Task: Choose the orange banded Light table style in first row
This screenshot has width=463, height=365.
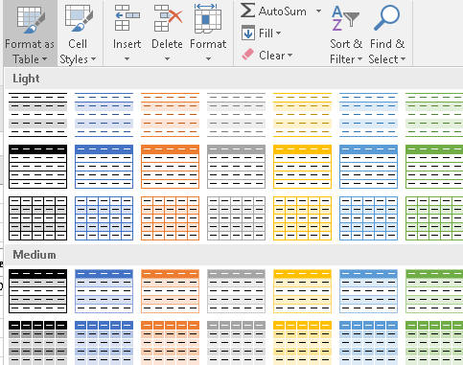Action: (170, 115)
